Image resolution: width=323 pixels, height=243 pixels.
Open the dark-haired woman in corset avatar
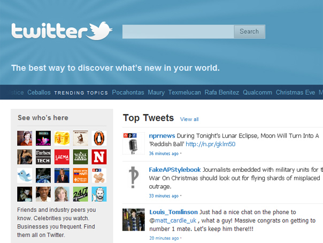(x=25, y=157)
